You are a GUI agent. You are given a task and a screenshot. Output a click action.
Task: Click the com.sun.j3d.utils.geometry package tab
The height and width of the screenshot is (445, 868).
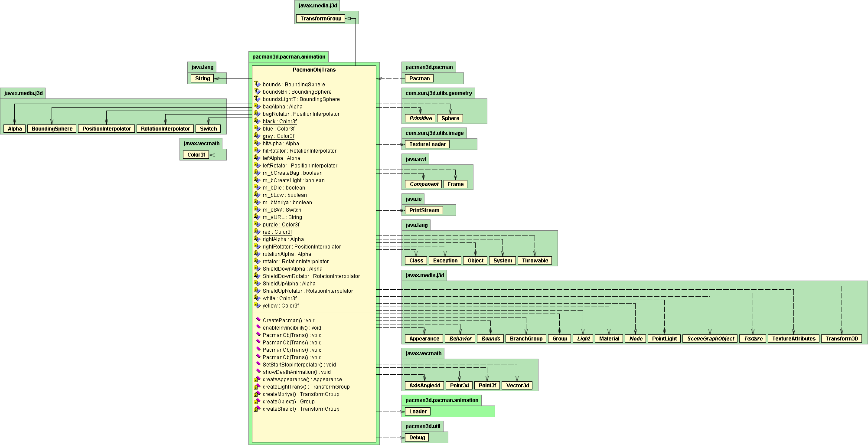tap(438, 93)
